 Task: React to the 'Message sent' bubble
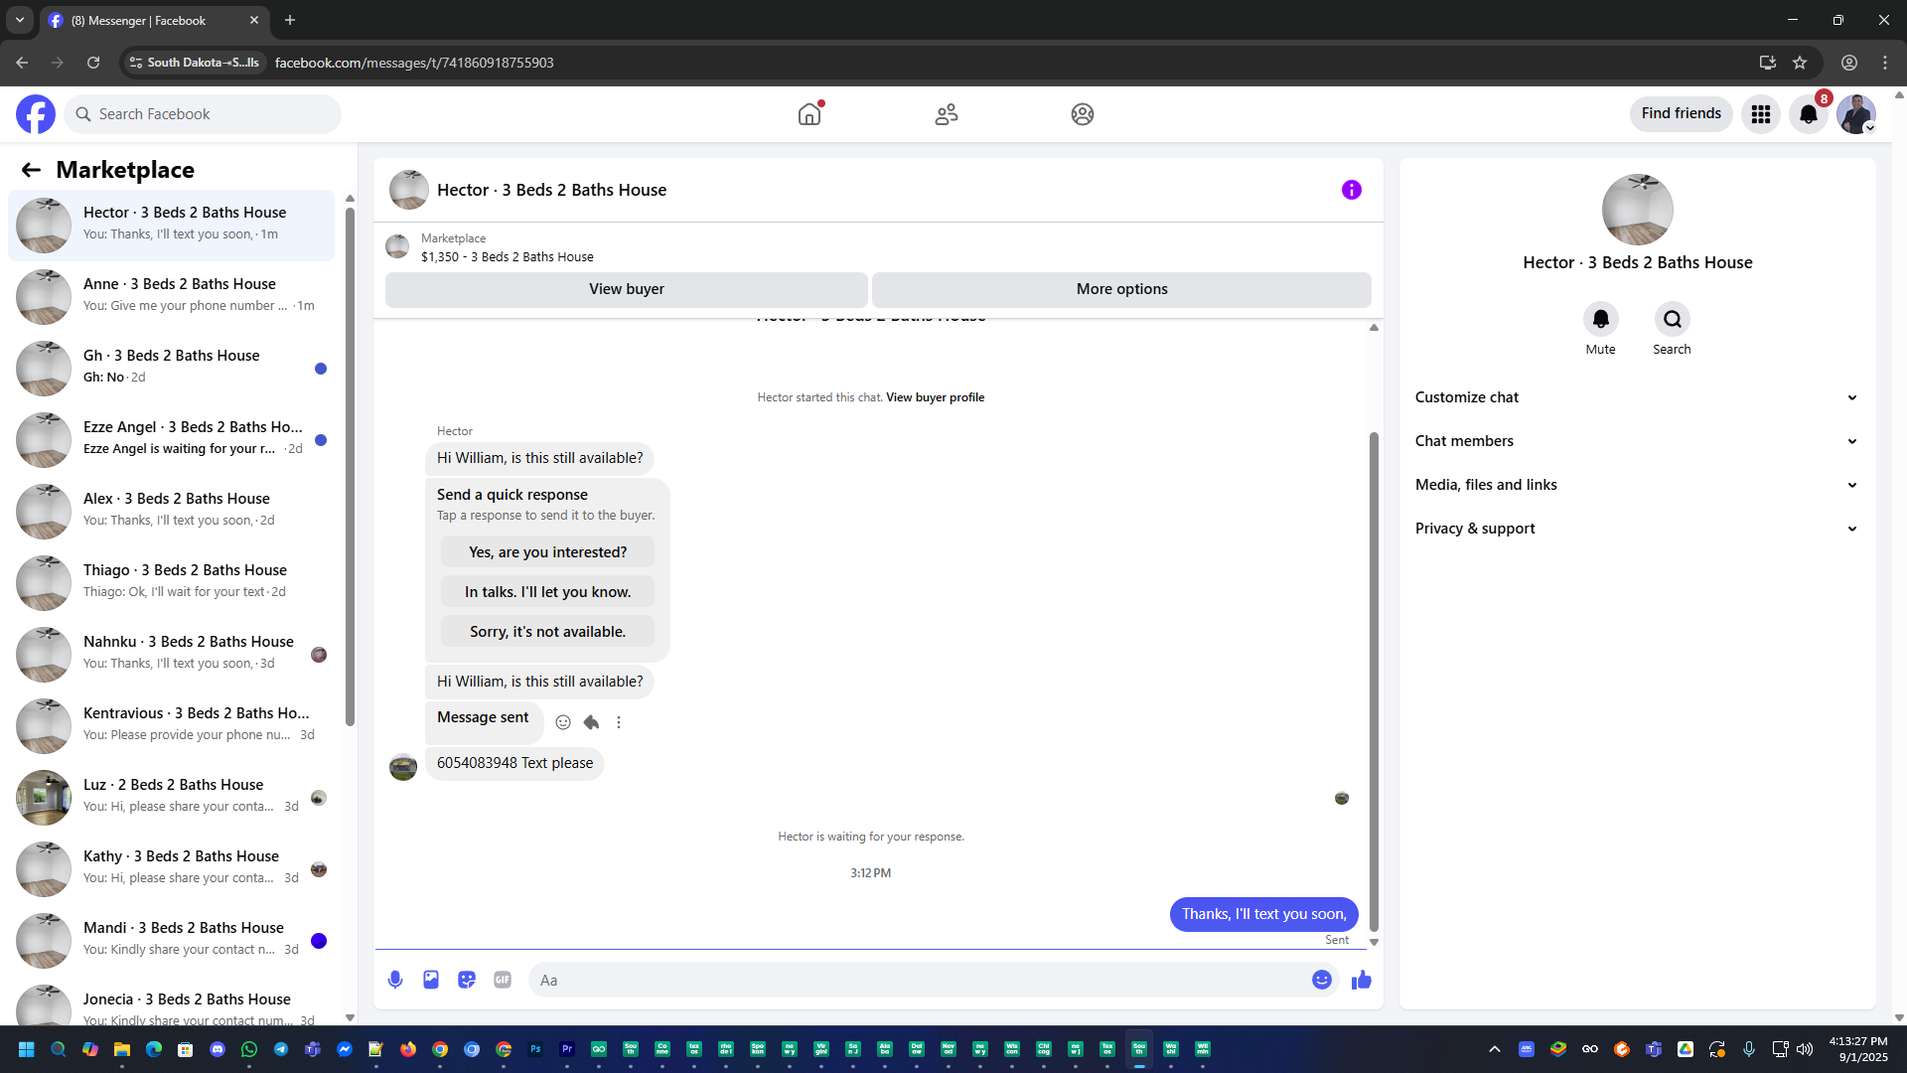tap(563, 722)
